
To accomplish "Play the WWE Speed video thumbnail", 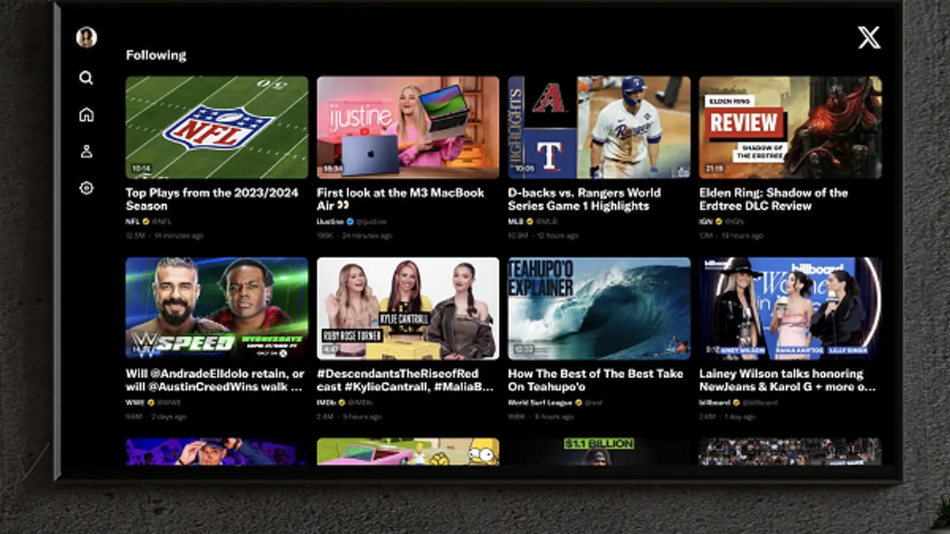I will point(217,309).
